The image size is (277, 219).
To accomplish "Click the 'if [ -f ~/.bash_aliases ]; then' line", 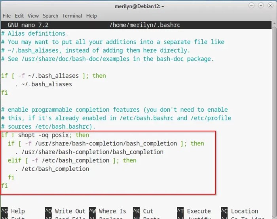I will [x=53, y=76].
